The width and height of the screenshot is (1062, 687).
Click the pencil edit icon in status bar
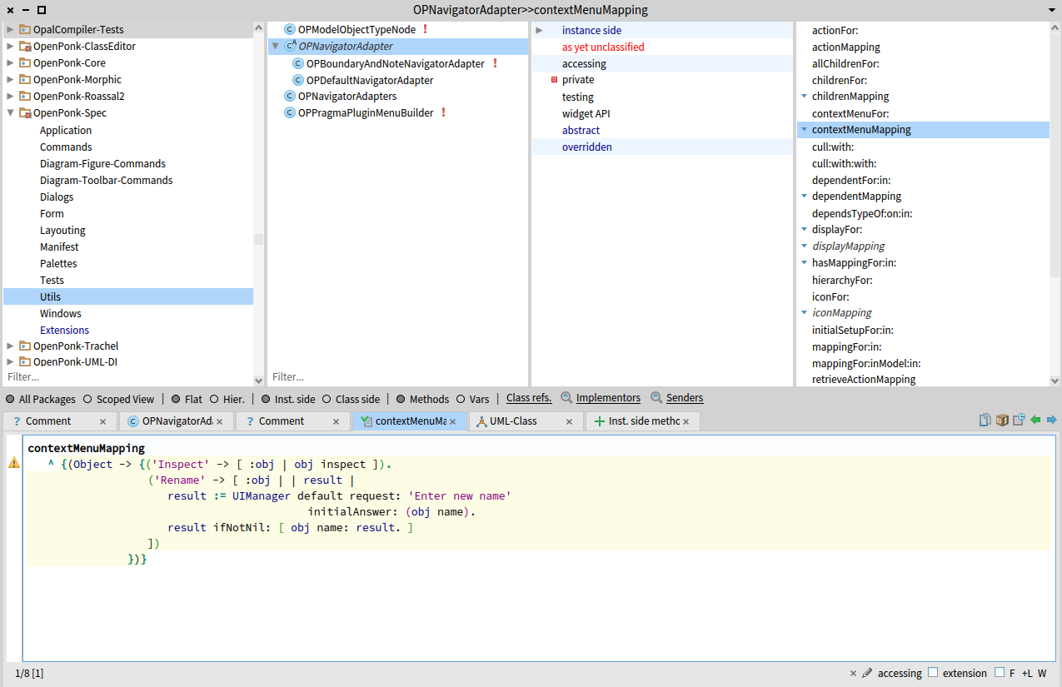click(867, 673)
